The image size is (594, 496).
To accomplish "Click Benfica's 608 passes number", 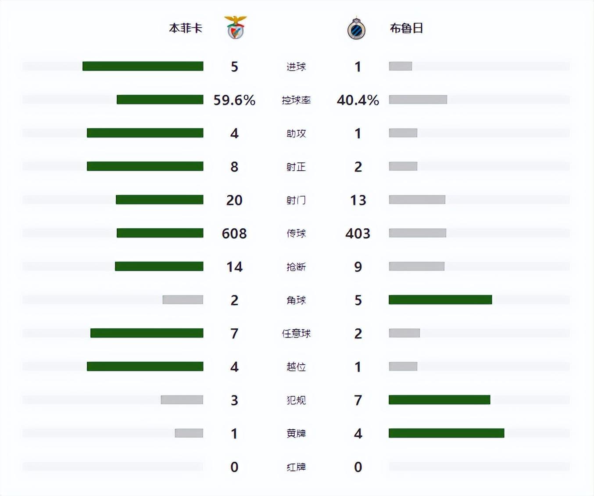I will click(234, 234).
